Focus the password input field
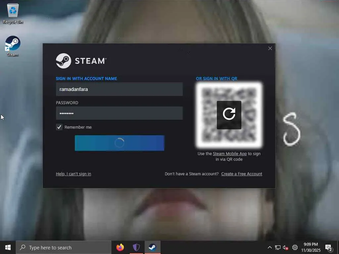 119,113
